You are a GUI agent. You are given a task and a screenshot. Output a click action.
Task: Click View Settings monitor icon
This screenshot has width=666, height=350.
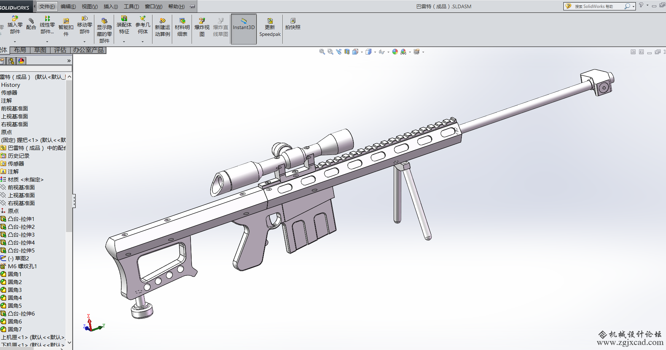[x=417, y=52]
